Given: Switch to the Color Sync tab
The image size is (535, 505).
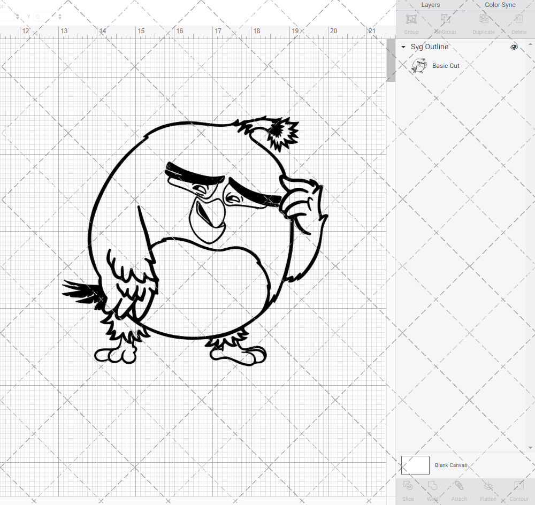Looking at the screenshot, I should click(500, 5).
